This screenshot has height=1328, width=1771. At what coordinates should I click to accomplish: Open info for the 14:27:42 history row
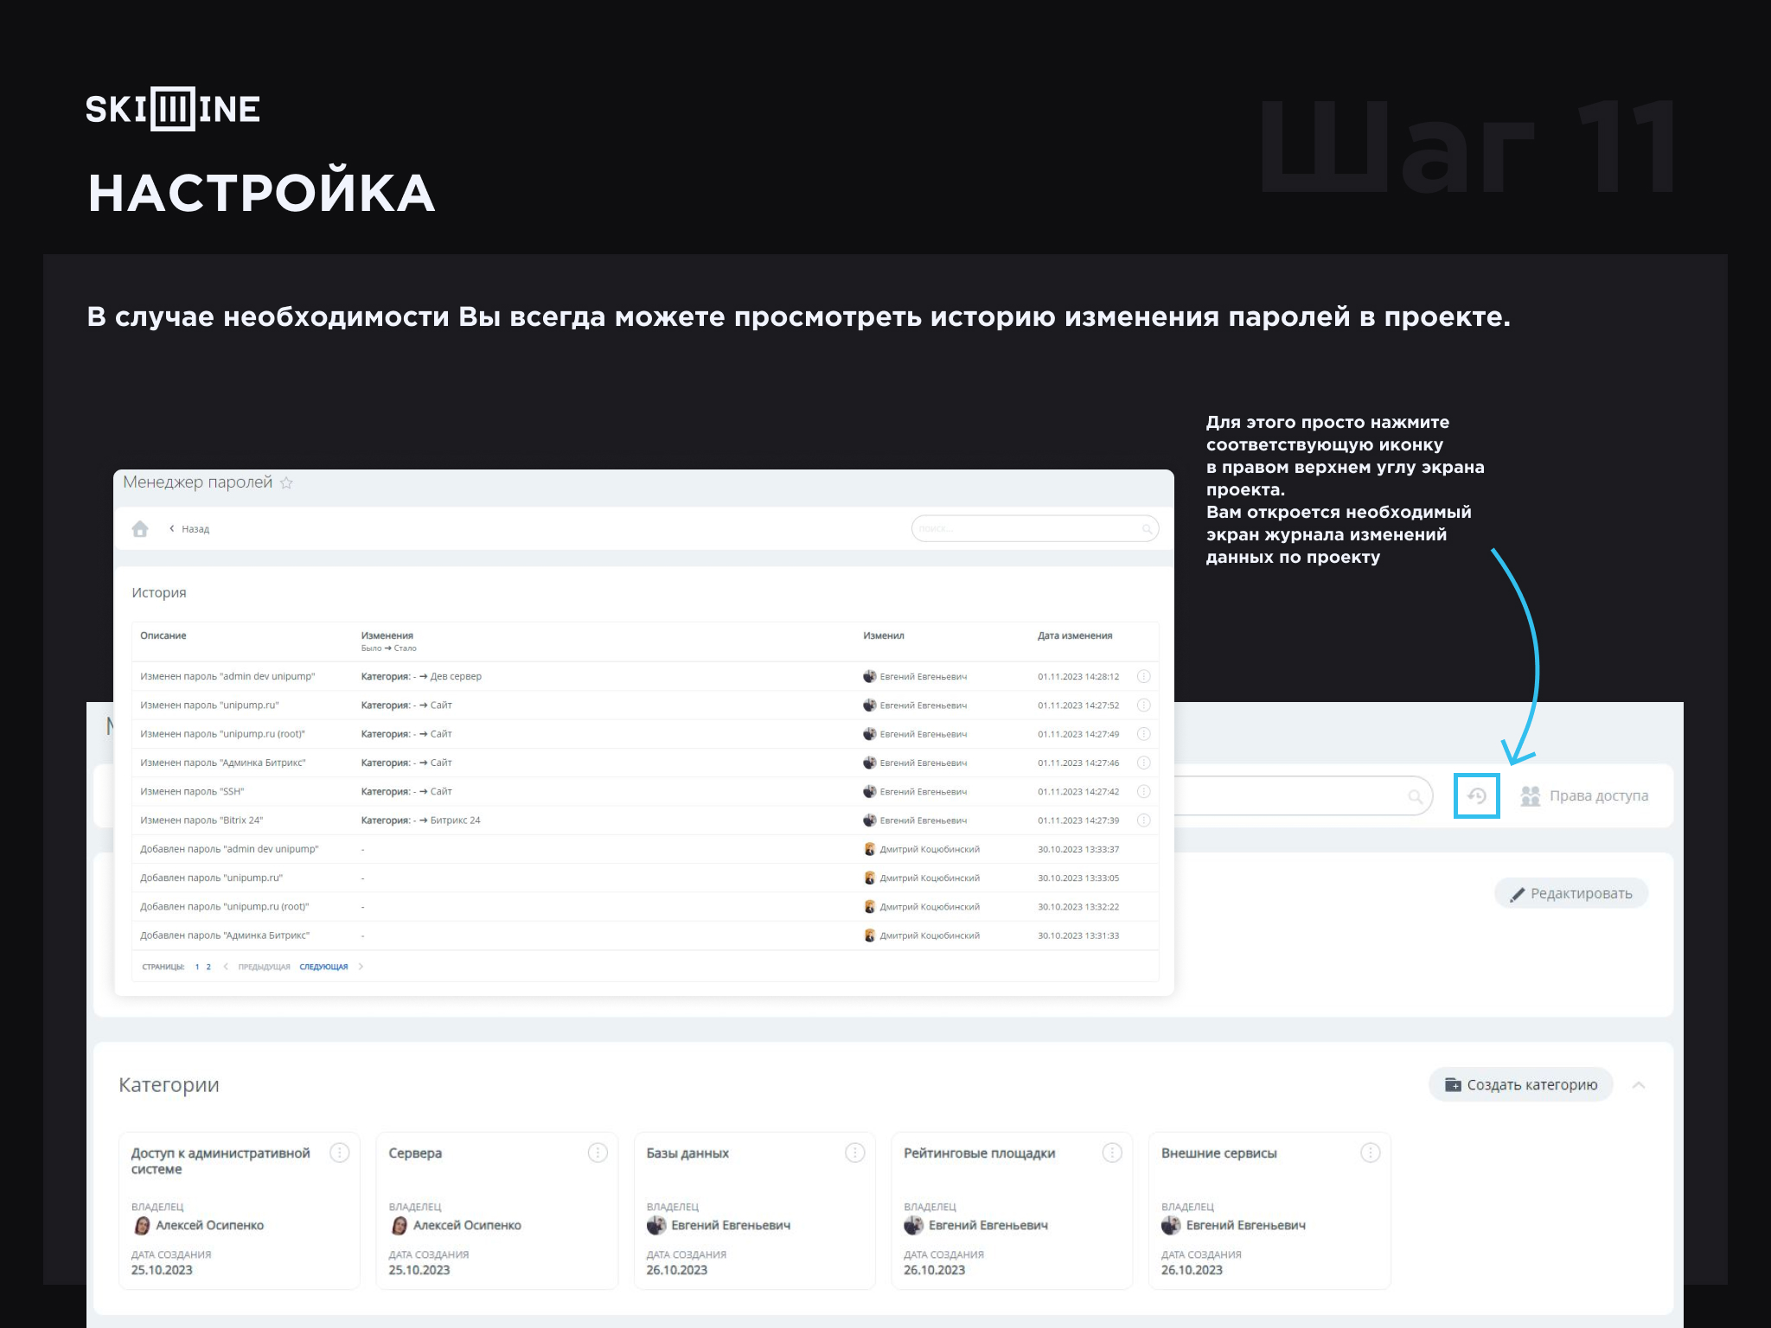(x=1143, y=791)
